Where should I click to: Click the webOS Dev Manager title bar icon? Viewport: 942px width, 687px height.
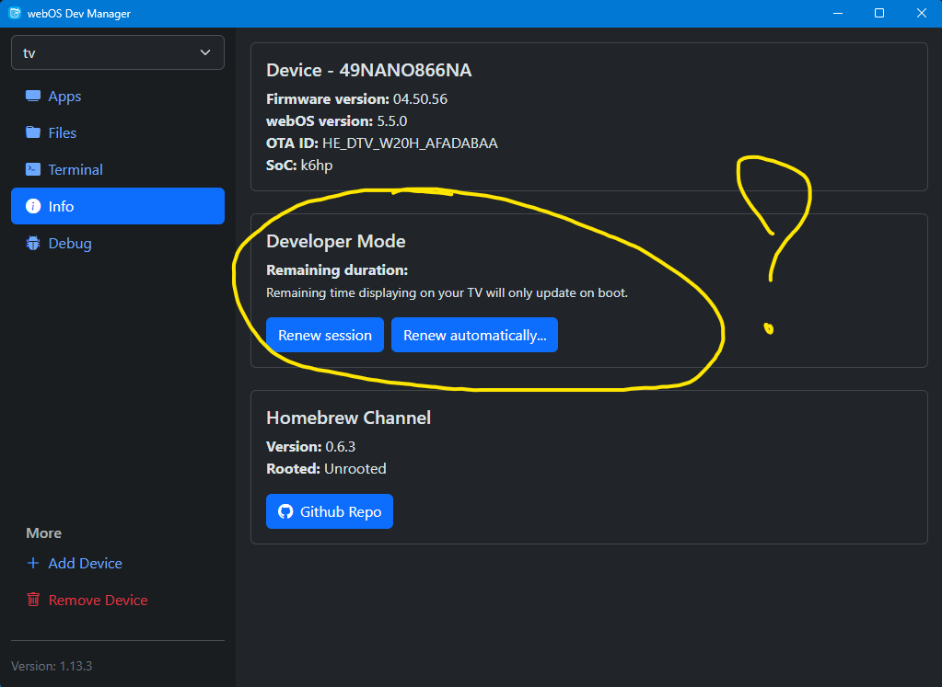14,13
